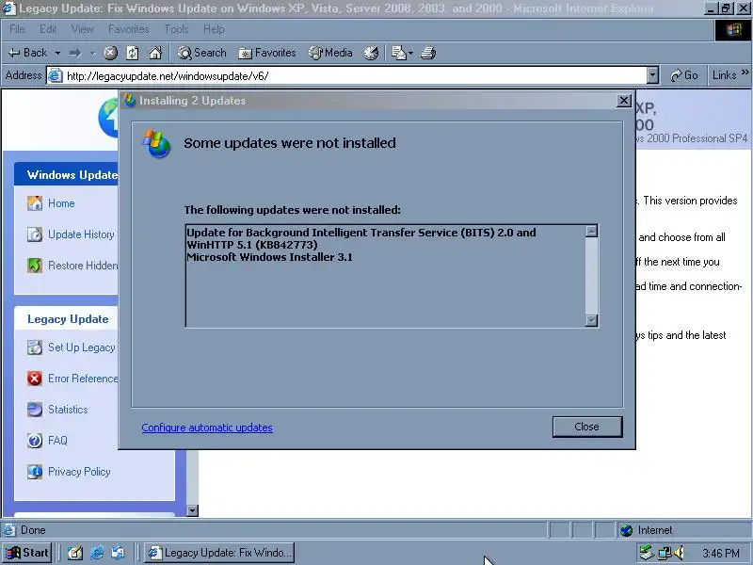Click the Internet zone status bar icon

point(626,530)
